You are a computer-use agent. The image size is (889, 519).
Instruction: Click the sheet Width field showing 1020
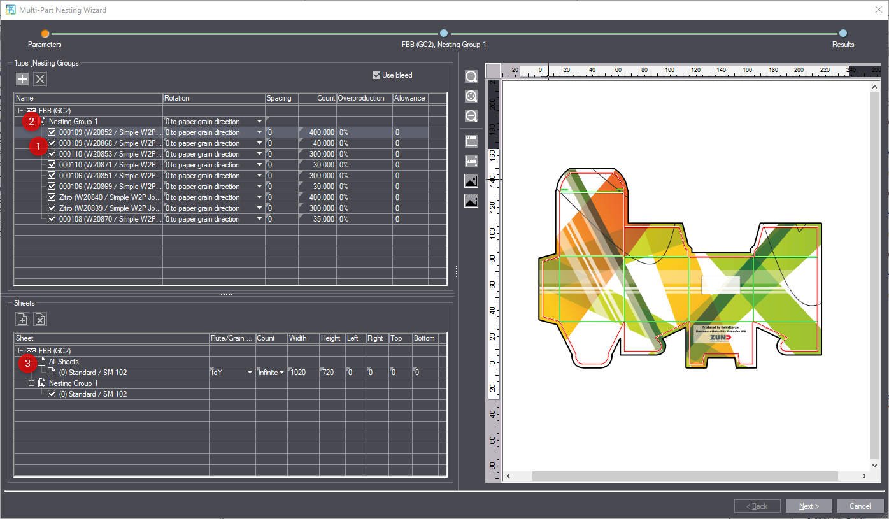[303, 373]
